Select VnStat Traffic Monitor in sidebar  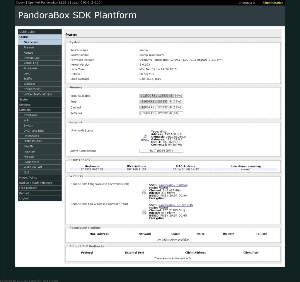point(38,94)
